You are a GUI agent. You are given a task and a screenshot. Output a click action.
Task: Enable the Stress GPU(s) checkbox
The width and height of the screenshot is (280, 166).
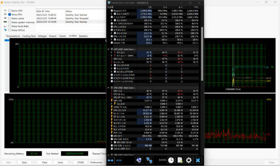tap(10, 30)
